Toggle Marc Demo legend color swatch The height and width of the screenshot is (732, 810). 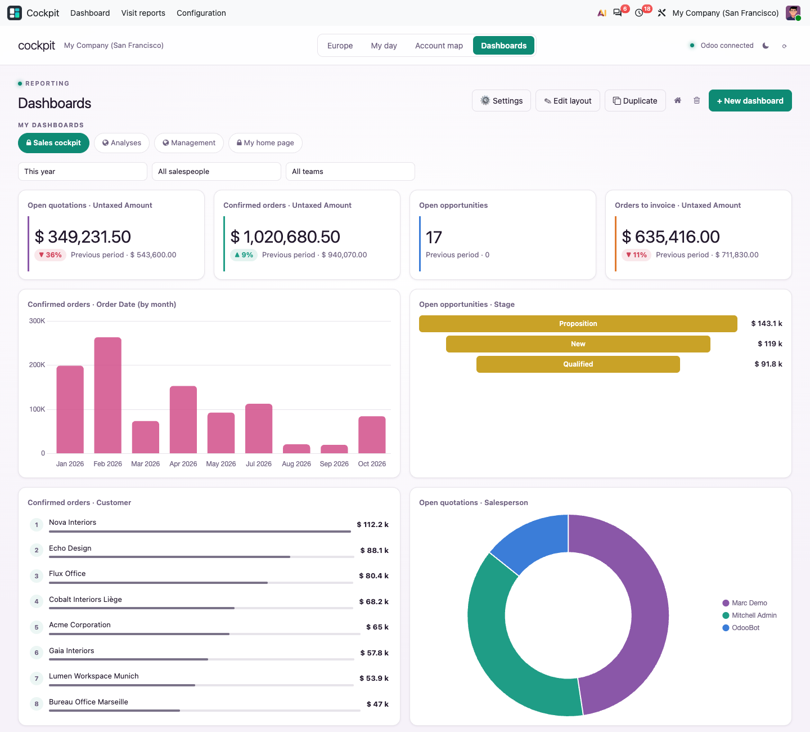pos(726,603)
